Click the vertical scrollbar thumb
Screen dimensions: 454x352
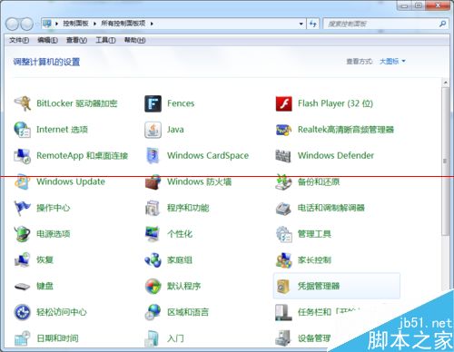(445, 161)
